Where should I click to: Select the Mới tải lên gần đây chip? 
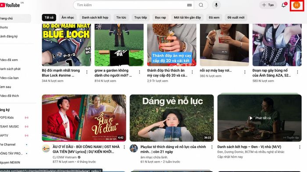click(x=187, y=17)
